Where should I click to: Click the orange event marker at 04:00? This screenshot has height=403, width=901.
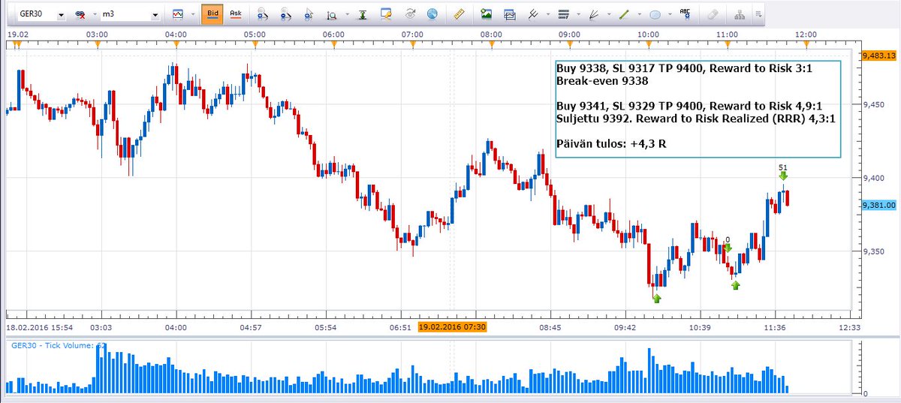click(175, 44)
